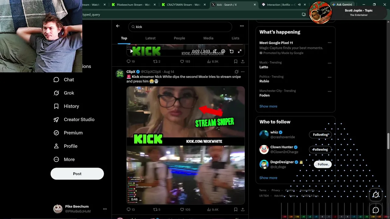Switch to the Media search tab
Image resolution: width=390 pixels, height=219 pixels.
pyautogui.click(x=208, y=38)
